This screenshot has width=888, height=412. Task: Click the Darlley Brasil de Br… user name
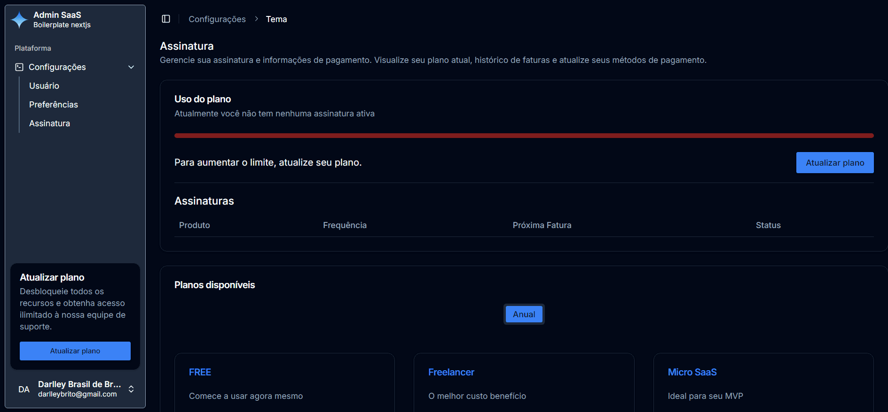(x=79, y=384)
